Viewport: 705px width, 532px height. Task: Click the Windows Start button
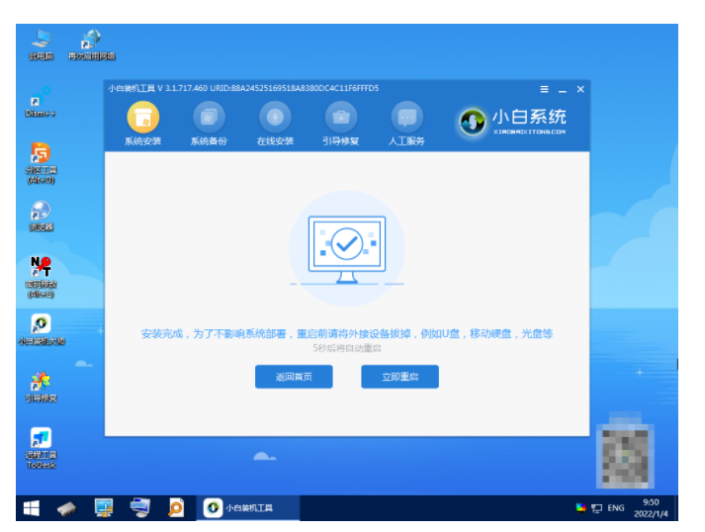(x=32, y=508)
